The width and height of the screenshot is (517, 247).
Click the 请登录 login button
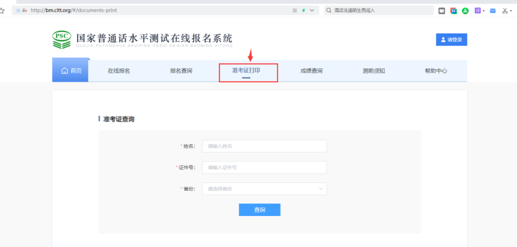pyautogui.click(x=451, y=40)
